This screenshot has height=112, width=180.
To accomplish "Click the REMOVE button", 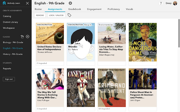I will [x=40, y=15].
